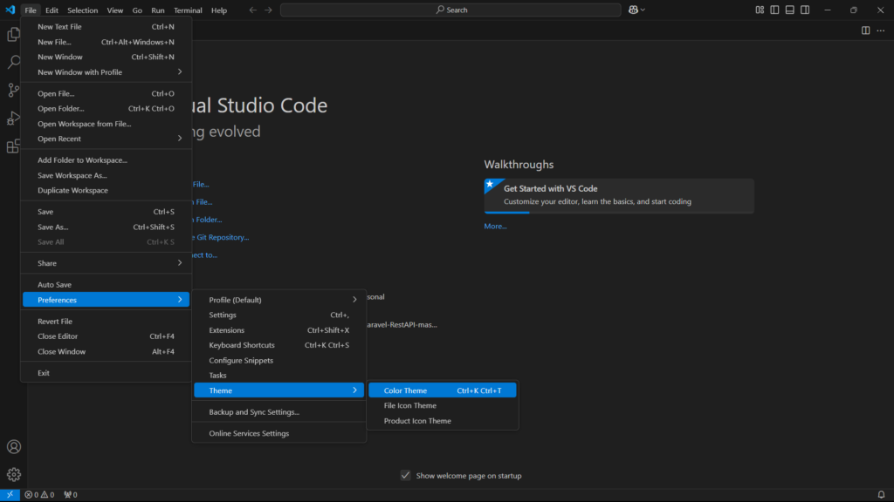Open the Run menu
The width and height of the screenshot is (894, 502).
point(158,10)
